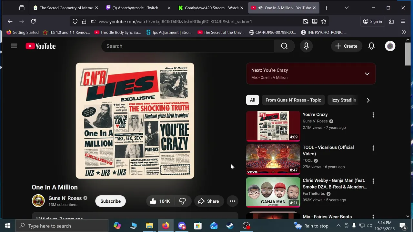Expand the Next: You're Crazy mix panel
Image resolution: width=413 pixels, height=232 pixels.
coord(367,74)
